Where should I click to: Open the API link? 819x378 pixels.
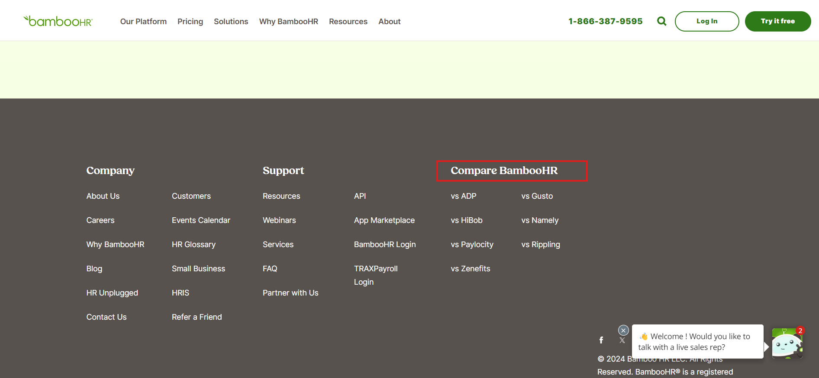(x=360, y=196)
